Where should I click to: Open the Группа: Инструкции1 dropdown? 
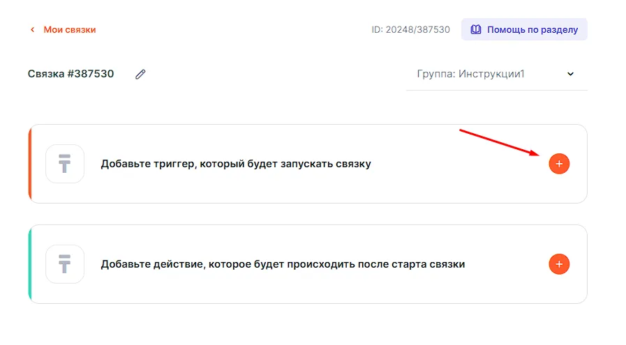coord(480,74)
